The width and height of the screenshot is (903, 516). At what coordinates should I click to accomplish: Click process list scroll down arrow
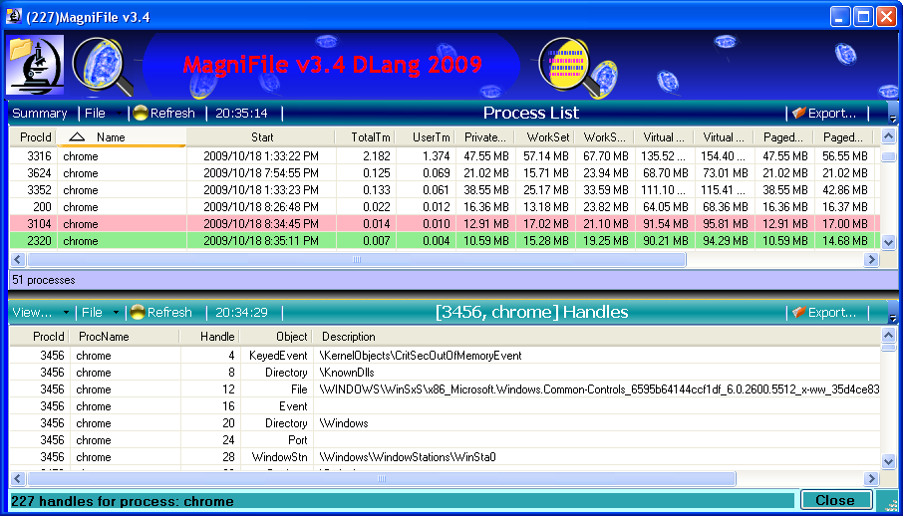888,243
